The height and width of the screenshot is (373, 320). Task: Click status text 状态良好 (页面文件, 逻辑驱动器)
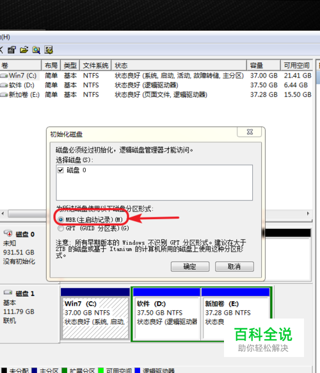click(161, 95)
